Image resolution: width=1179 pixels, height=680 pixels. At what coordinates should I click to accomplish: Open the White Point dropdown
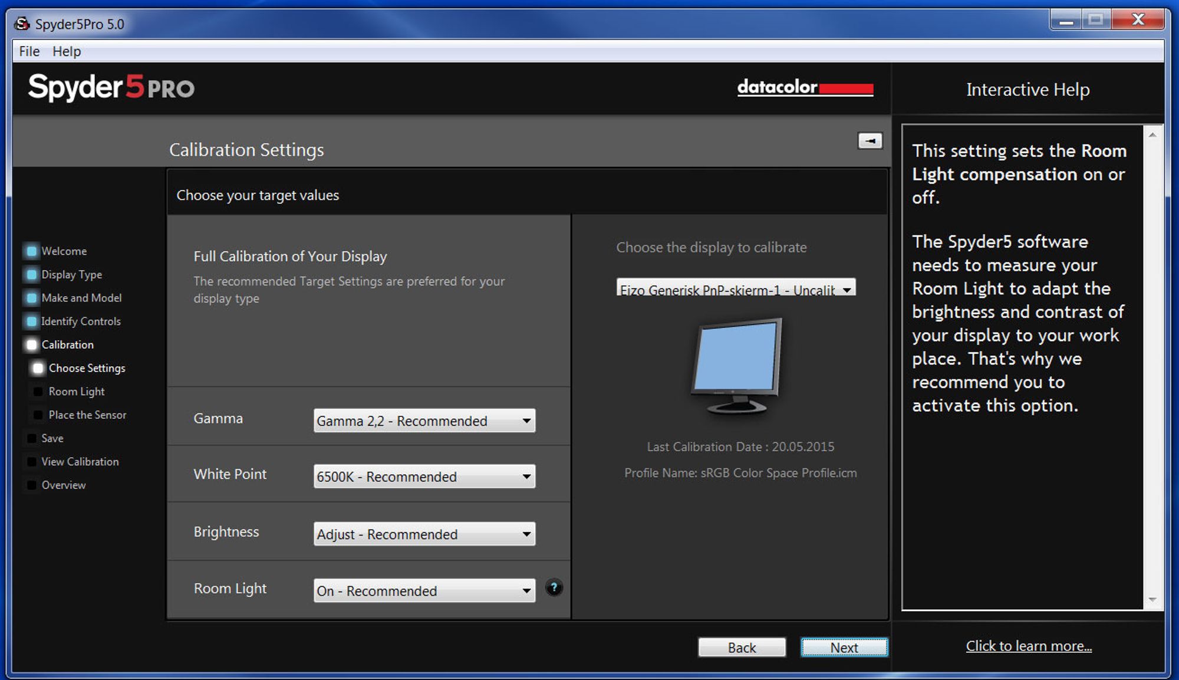tap(424, 477)
